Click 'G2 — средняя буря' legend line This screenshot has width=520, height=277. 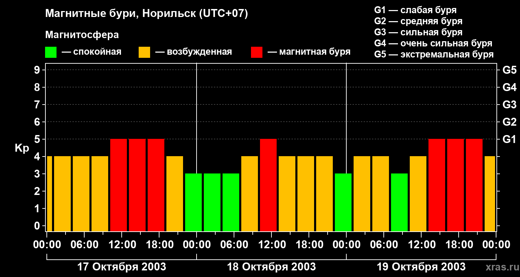coord(418,21)
